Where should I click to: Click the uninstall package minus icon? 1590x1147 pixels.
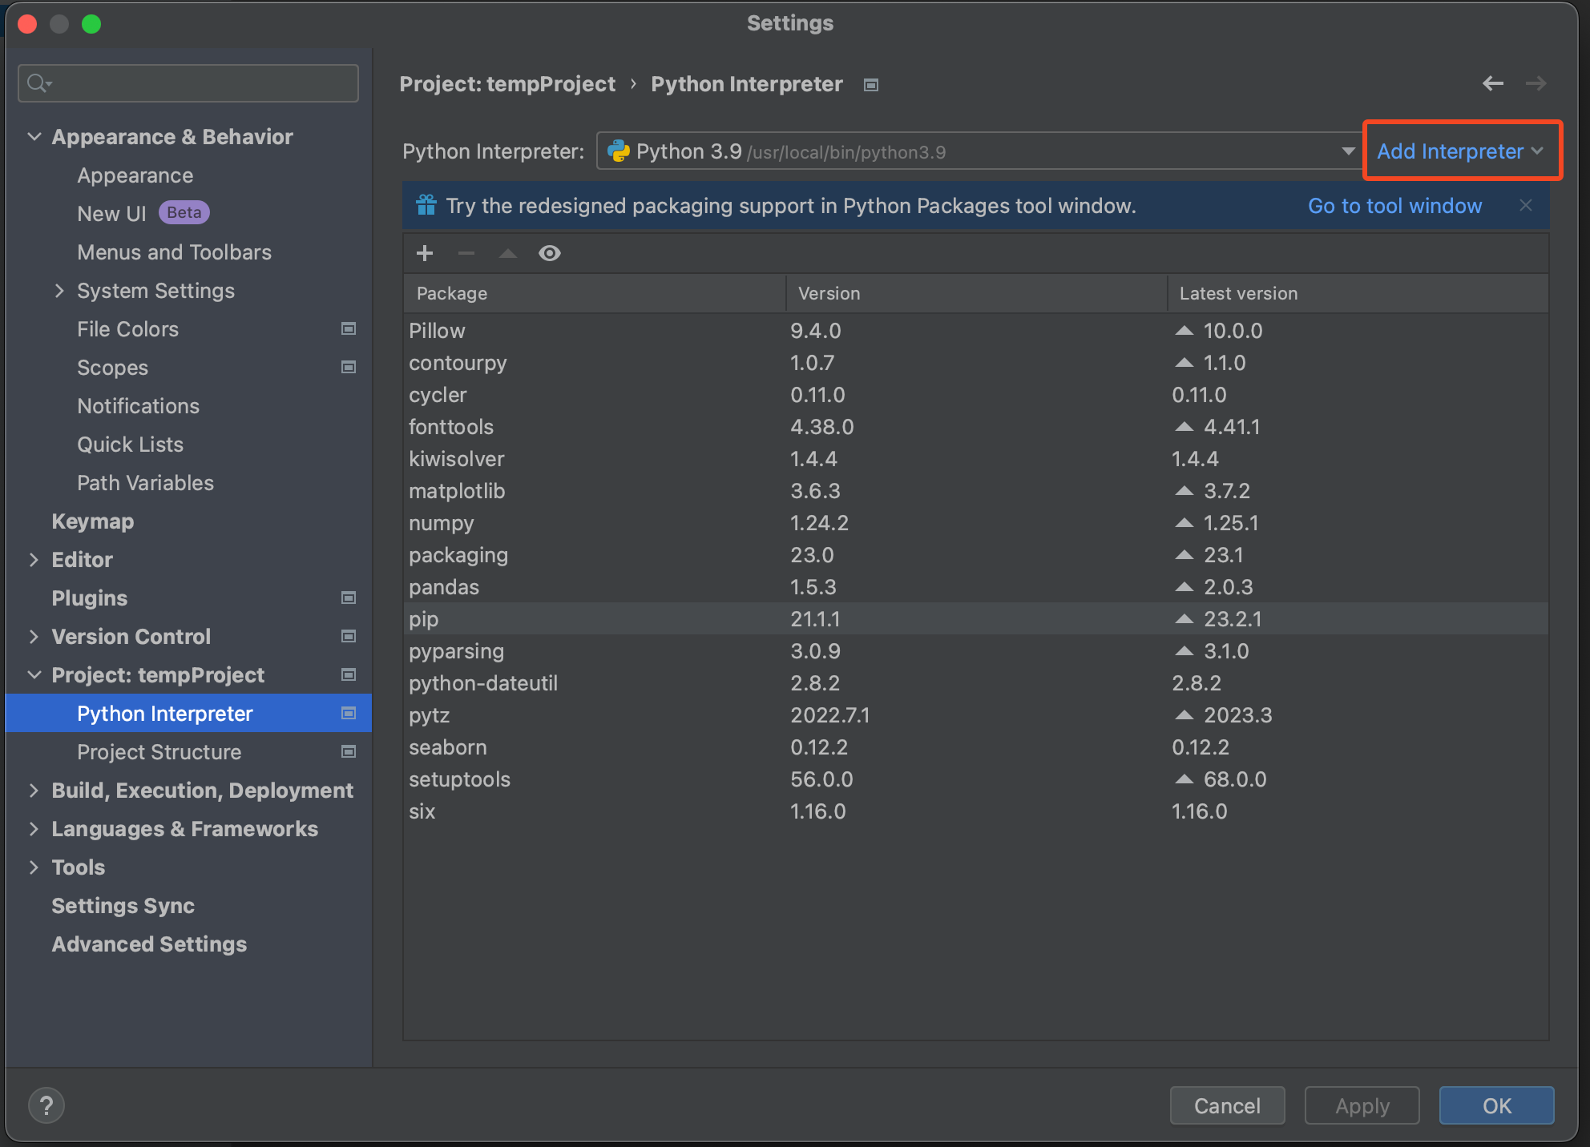pos(466,253)
